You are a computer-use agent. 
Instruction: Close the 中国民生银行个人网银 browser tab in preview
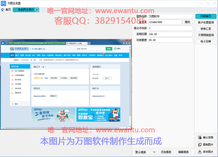coord(86,43)
